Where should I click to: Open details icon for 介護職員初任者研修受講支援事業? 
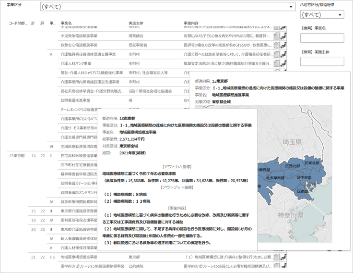pos(276,54)
